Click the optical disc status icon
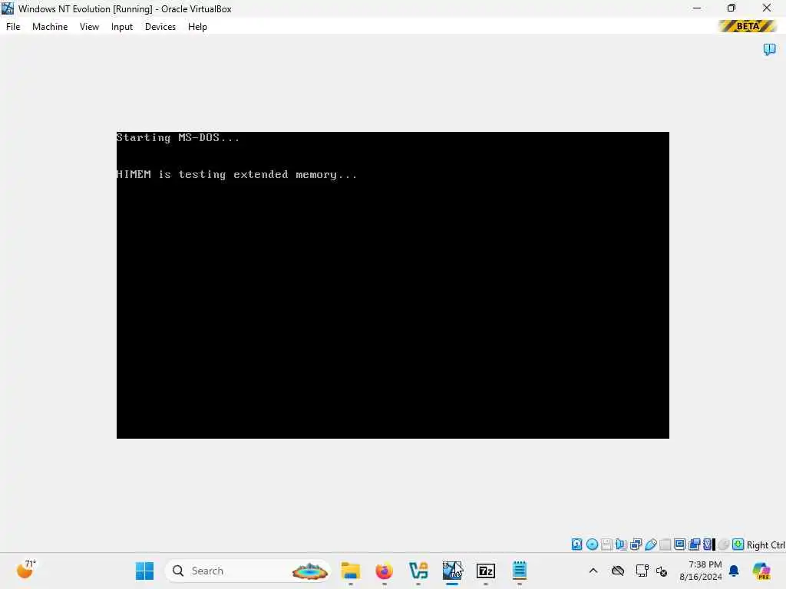 coord(592,545)
